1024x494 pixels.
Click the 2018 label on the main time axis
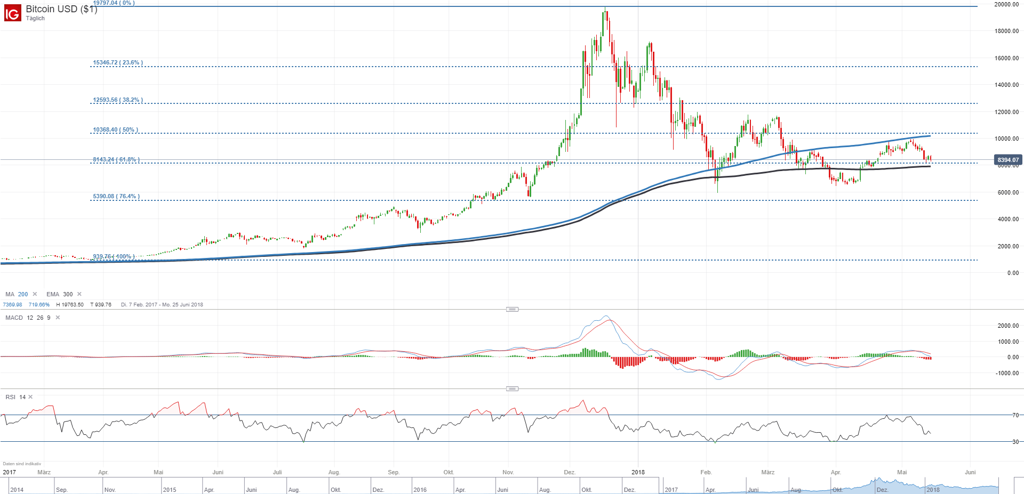pyautogui.click(x=638, y=472)
